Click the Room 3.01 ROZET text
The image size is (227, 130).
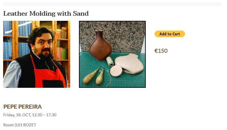(20, 125)
